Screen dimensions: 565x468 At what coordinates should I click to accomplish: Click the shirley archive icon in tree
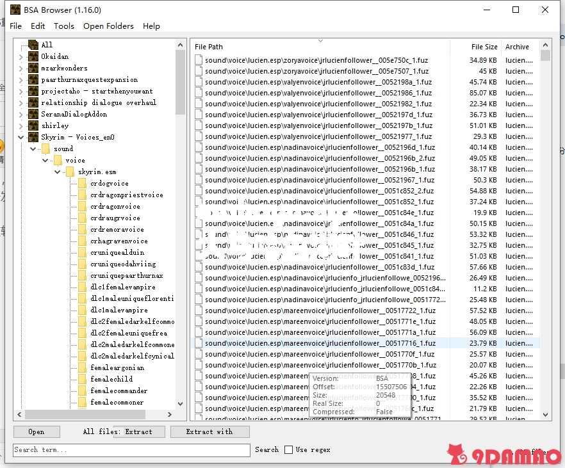pyautogui.click(x=33, y=125)
